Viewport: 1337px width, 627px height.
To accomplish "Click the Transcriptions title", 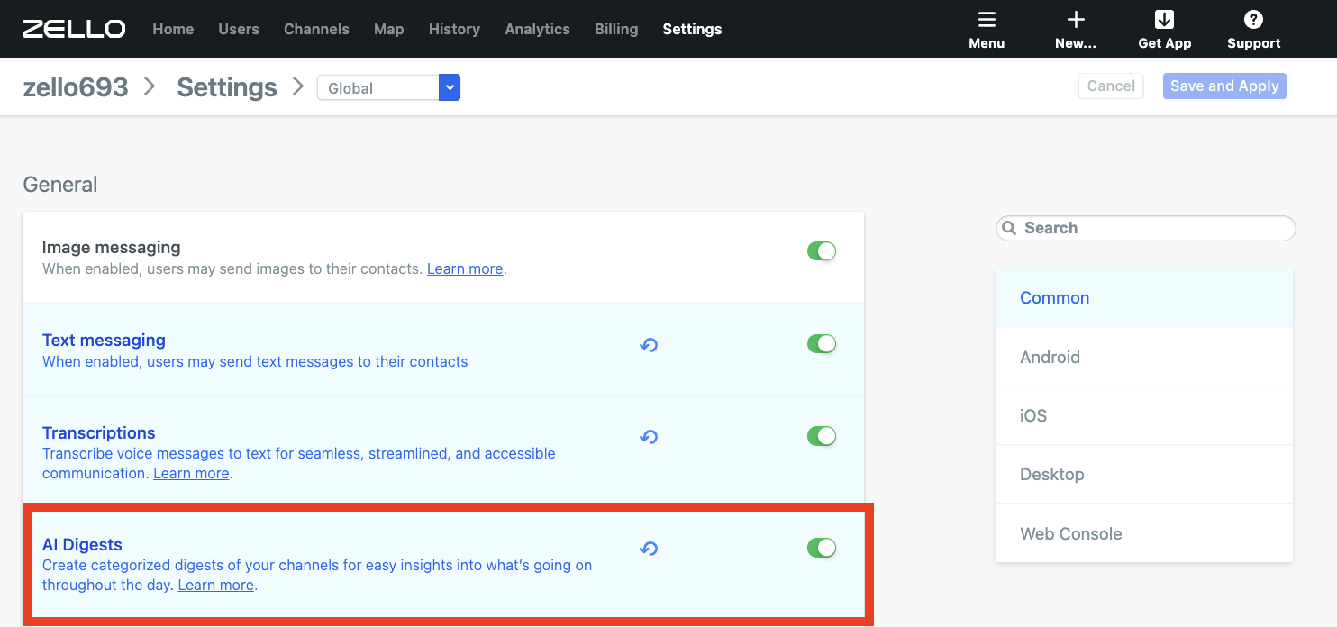I will pyautogui.click(x=99, y=432).
